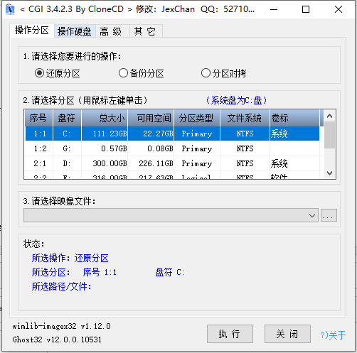The height and width of the screenshot is (353, 357).
Task: Click the CGI app icon in title bar
Action: [10, 9]
